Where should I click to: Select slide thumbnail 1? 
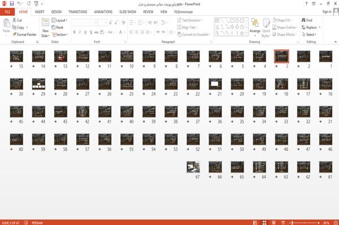[x=325, y=56]
